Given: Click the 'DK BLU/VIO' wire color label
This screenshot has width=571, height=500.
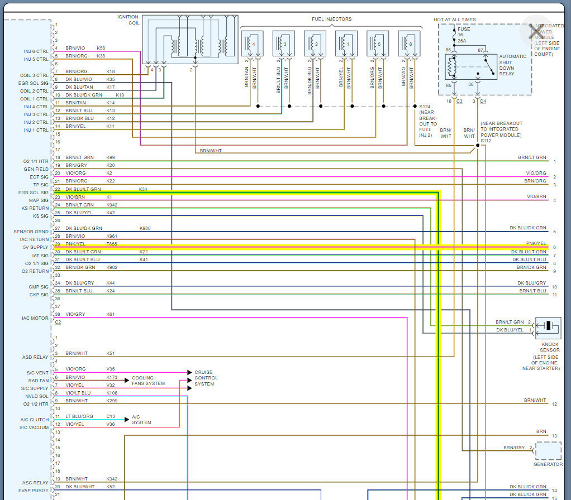Looking at the screenshot, I should (x=79, y=79).
